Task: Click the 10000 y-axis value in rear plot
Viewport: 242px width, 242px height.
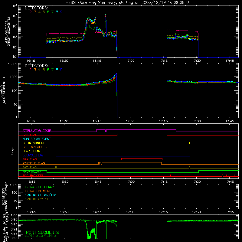Action: click(13, 64)
